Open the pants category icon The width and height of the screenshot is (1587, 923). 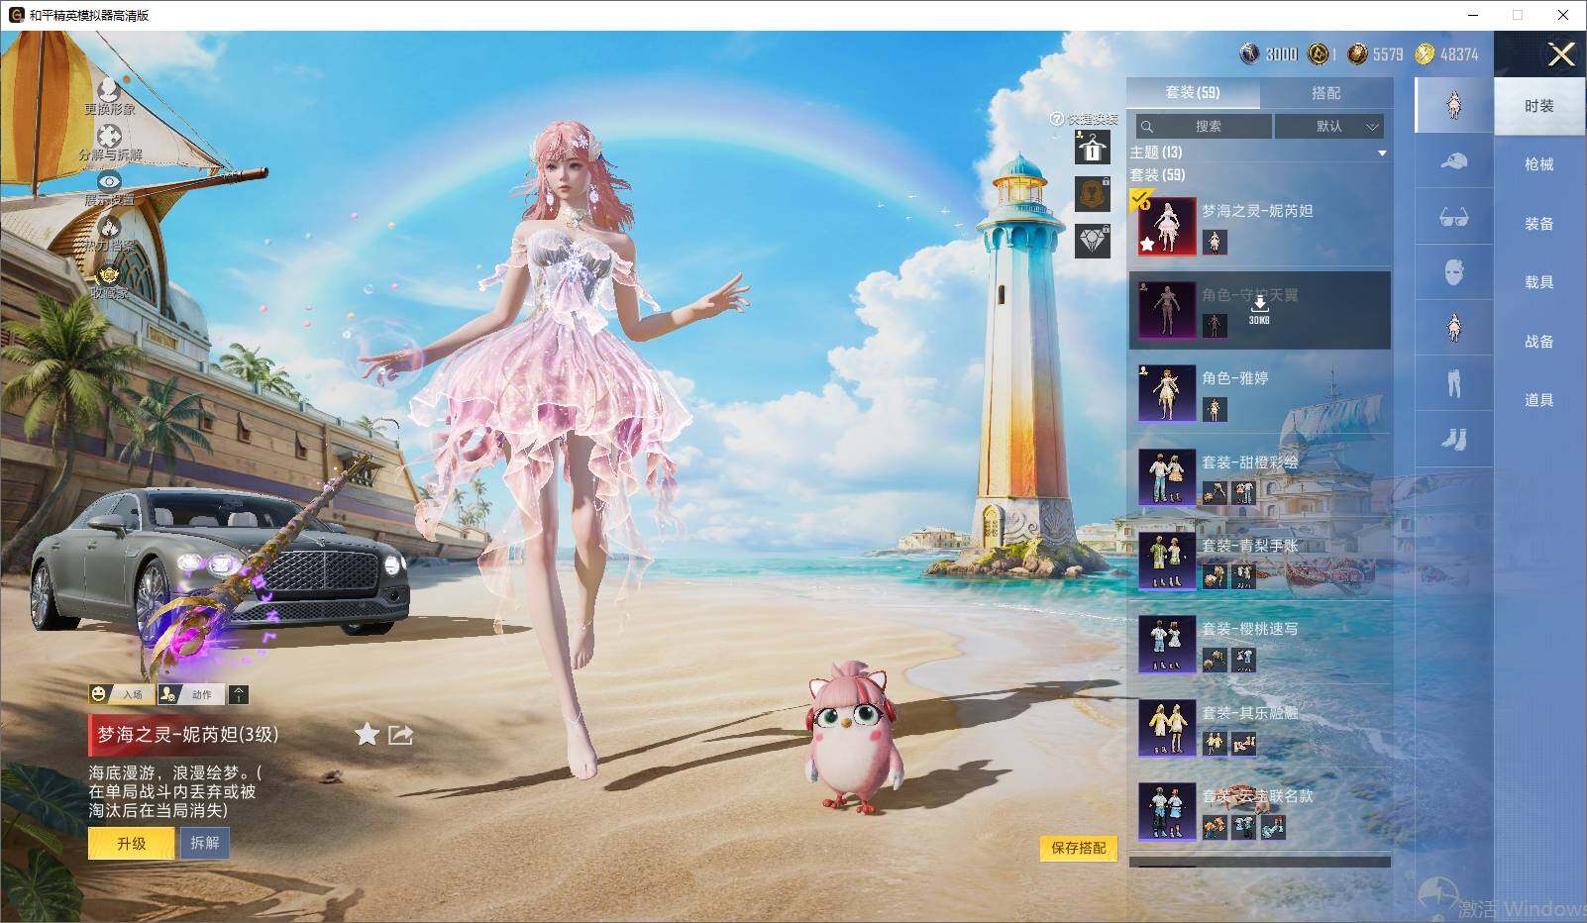point(1453,383)
